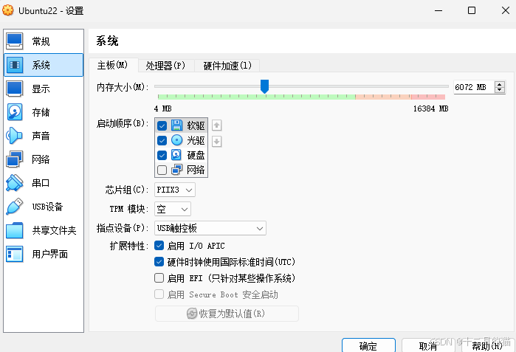The width and height of the screenshot is (516, 352).
Task: Toggle 启用 I/O APIC checkbox
Action: (159, 246)
